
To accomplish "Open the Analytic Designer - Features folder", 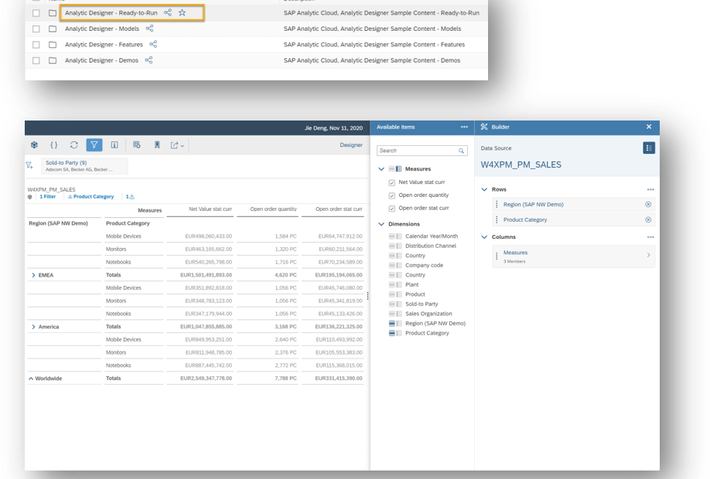I will point(104,44).
